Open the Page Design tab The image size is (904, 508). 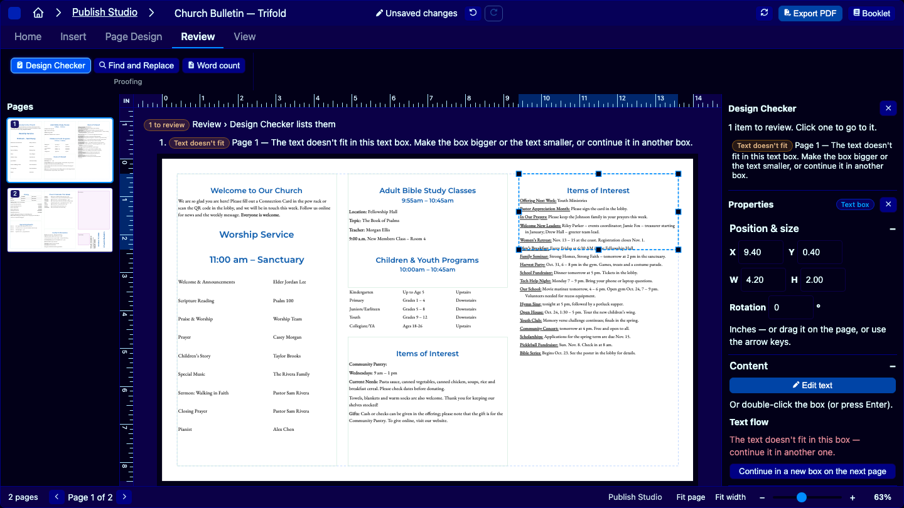pyautogui.click(x=134, y=36)
